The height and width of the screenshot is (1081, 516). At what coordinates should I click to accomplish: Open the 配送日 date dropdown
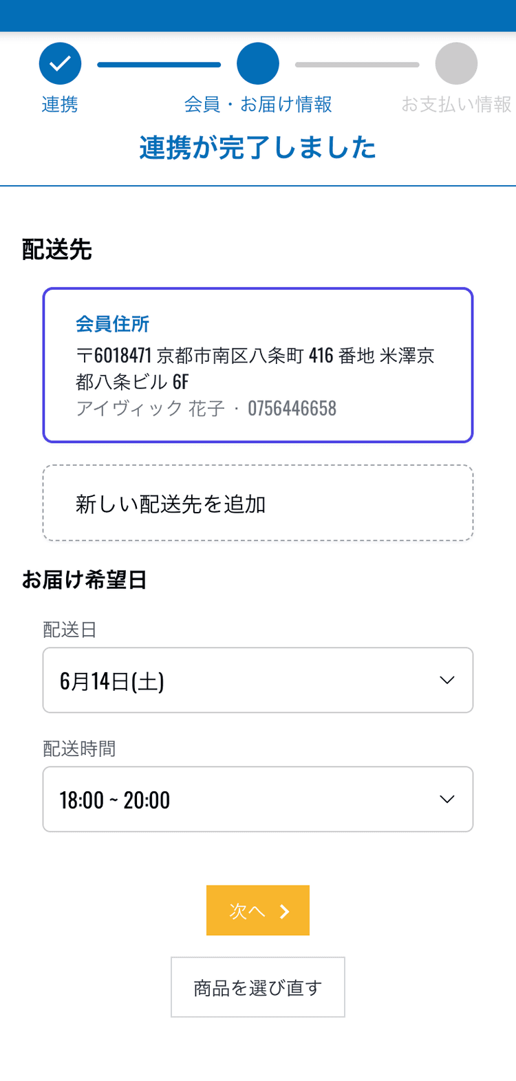click(258, 681)
